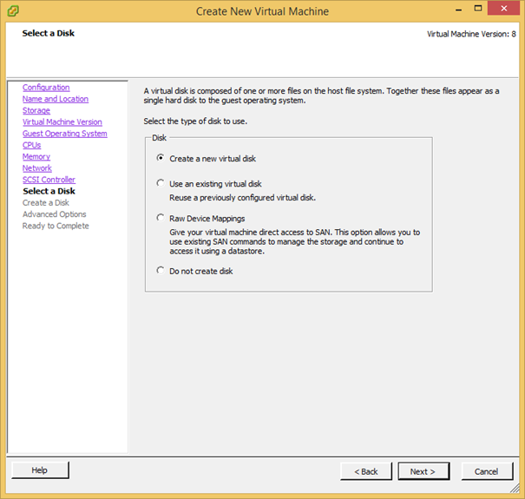This screenshot has height=499, width=525.
Task: Cancel the new virtual machine wizard
Action: [487, 471]
